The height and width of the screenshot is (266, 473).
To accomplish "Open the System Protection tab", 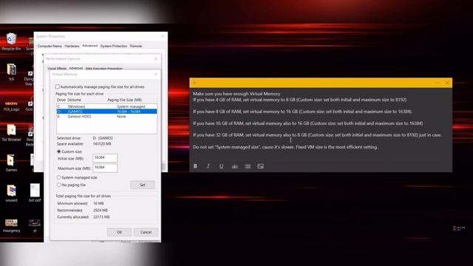I will coord(114,46).
